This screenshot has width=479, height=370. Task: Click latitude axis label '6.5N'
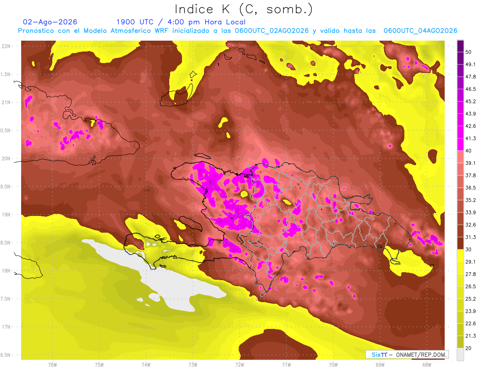pyautogui.click(x=6, y=355)
